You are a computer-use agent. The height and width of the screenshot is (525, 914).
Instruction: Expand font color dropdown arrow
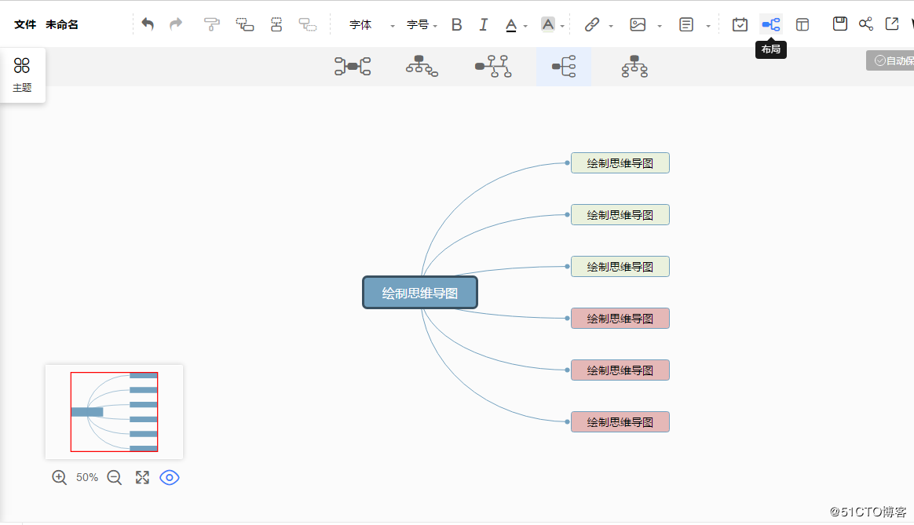pyautogui.click(x=526, y=26)
